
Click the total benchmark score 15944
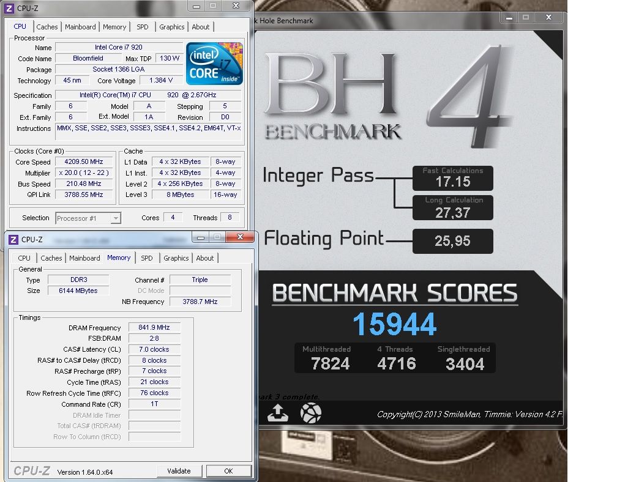pyautogui.click(x=395, y=324)
